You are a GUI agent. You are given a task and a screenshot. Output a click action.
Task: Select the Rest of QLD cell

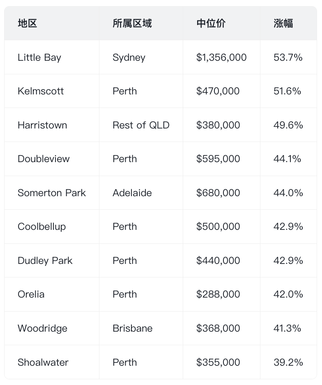(141, 125)
